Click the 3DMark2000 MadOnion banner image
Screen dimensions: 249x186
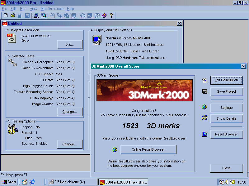tap(145, 90)
